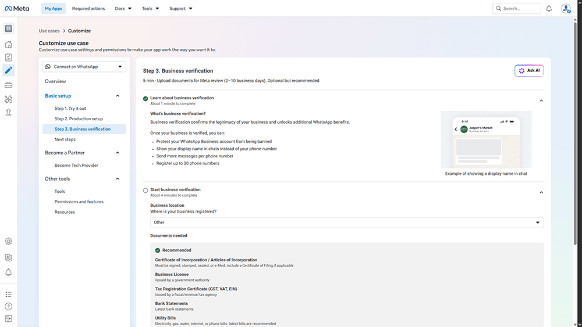Image resolution: width=582 pixels, height=327 pixels.
Task: Click the Ask AI button
Action: coord(529,70)
